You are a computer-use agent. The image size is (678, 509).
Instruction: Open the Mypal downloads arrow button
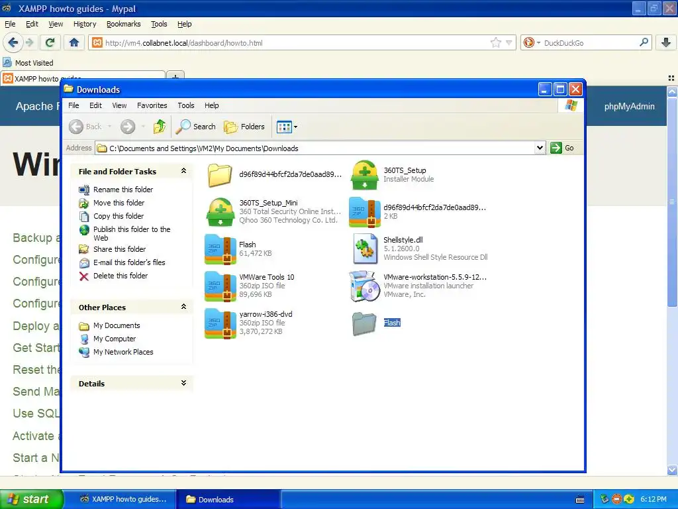666,42
